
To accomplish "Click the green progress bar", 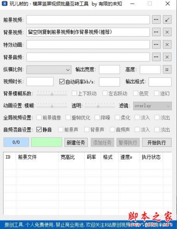I will [x=47, y=142].
